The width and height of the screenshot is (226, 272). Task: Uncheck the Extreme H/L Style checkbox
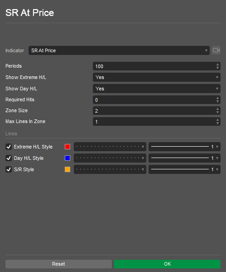[9, 147]
